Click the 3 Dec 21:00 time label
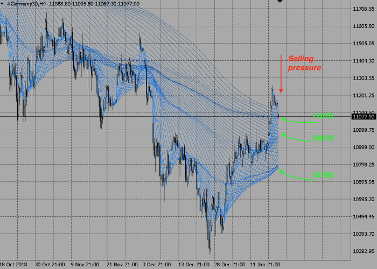 tap(157, 265)
